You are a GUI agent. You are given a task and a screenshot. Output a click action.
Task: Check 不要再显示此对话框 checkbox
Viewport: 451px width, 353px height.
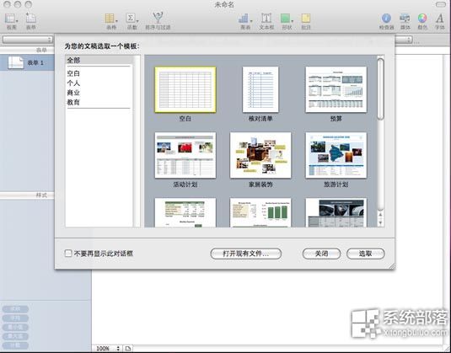(x=68, y=254)
